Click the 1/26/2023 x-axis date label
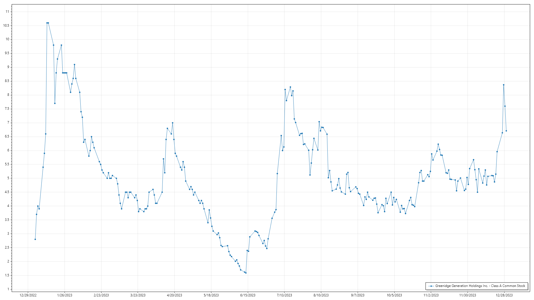Screen dimensions: 534x300 (x=65, y=295)
